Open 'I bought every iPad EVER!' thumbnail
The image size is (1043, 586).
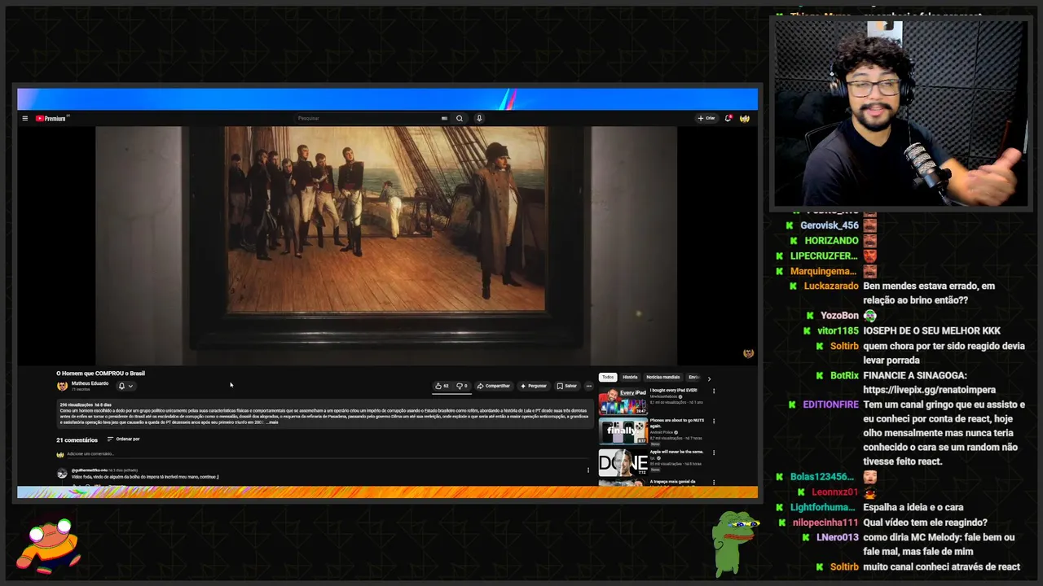pyautogui.click(x=623, y=401)
